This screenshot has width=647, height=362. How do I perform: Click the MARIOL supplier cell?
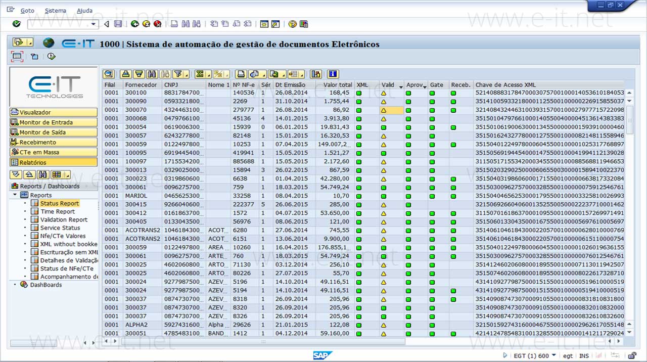[143, 196]
